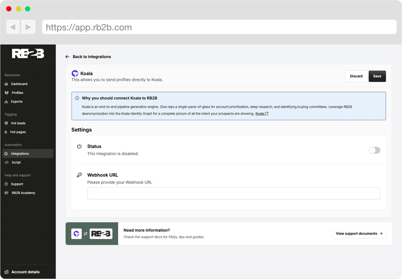Screen dimensions: 402x279
Task: Click the 'Need more information?' heading
Action: [x=147, y=230]
